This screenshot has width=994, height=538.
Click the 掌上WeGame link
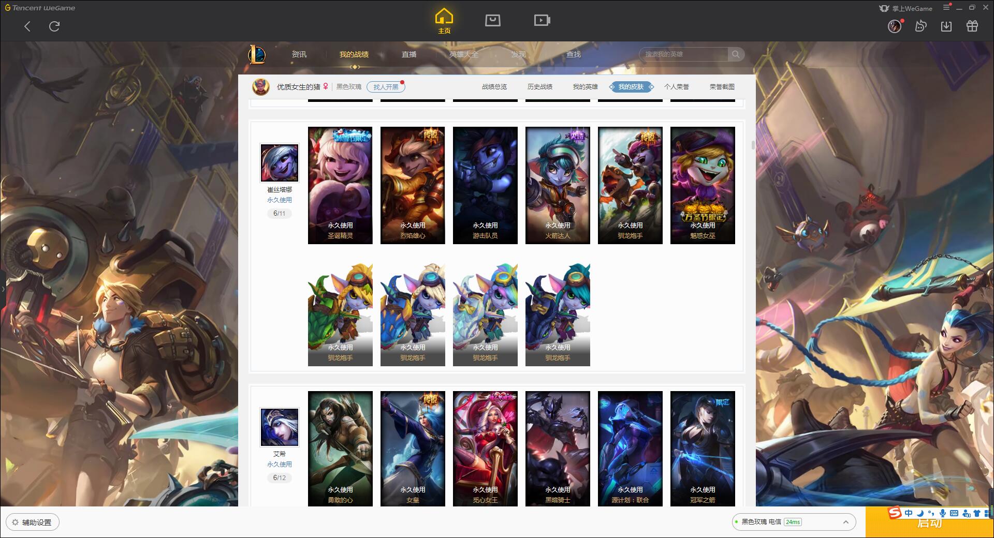point(905,8)
